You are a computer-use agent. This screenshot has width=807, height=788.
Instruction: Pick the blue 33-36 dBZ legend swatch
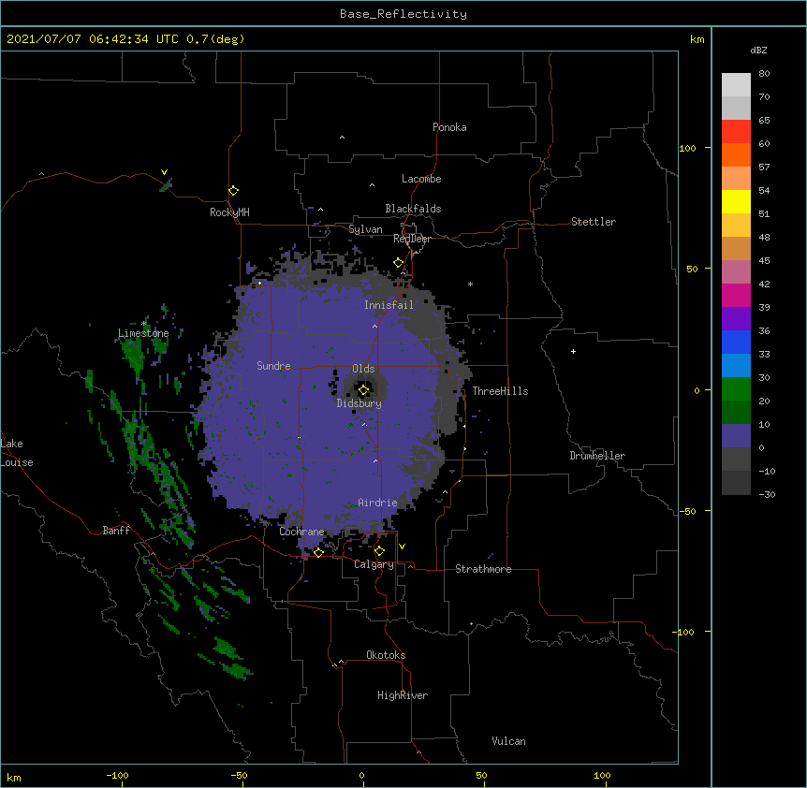click(x=736, y=342)
